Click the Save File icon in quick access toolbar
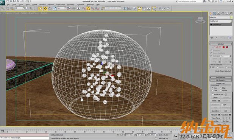 [14, 1]
